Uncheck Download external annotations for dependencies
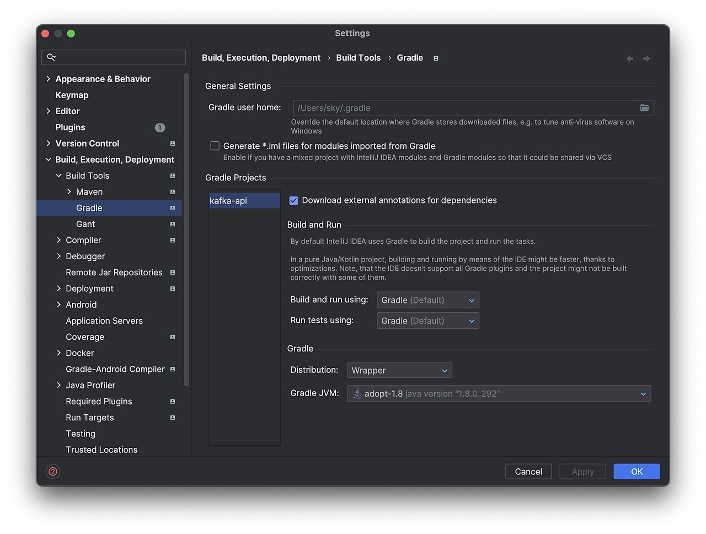This screenshot has width=706, height=534. [293, 200]
